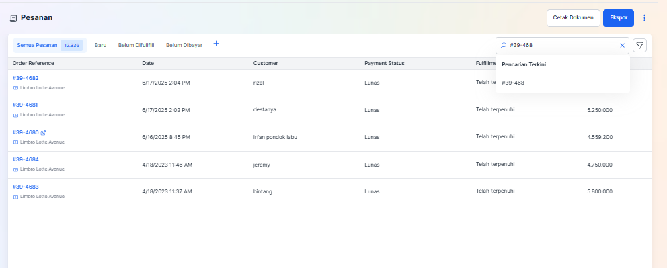667x268 pixels.
Task: Click customer name rizal
Action: click(259, 83)
